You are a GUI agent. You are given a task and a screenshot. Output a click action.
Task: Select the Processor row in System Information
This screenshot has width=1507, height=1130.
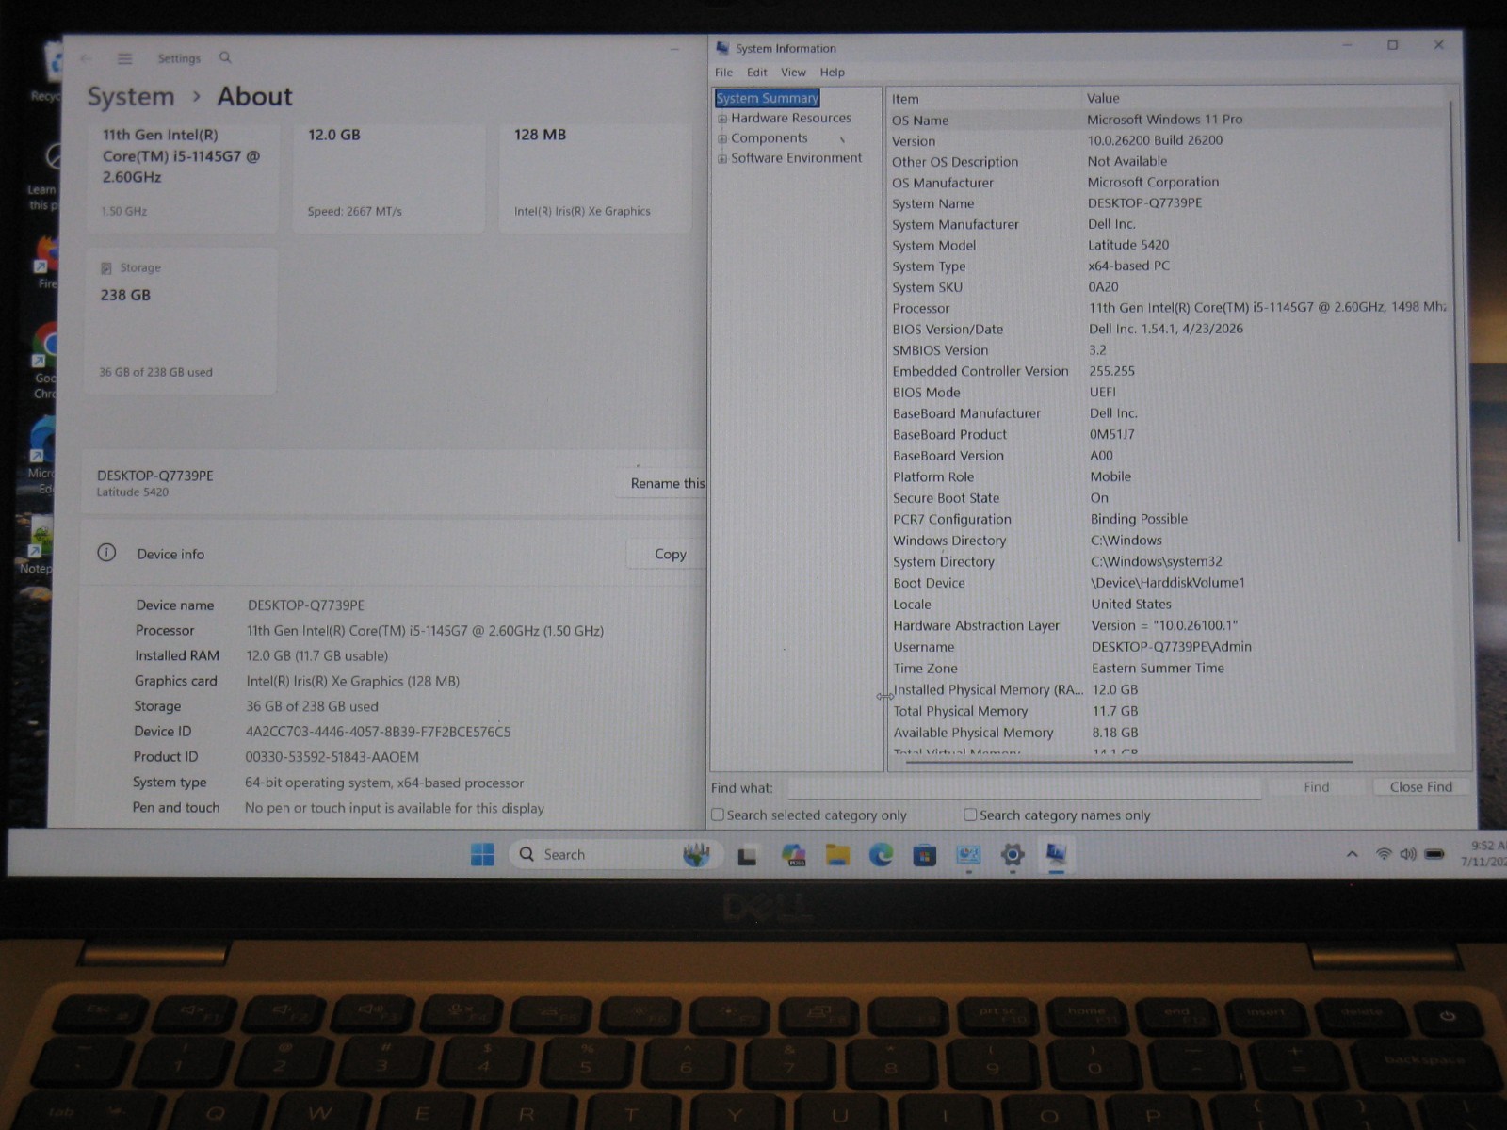tap(1168, 308)
